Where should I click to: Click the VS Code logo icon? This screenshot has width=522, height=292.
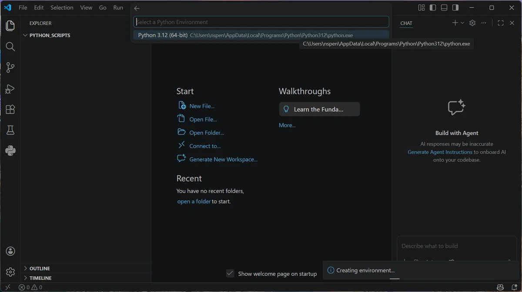pyautogui.click(x=7, y=7)
